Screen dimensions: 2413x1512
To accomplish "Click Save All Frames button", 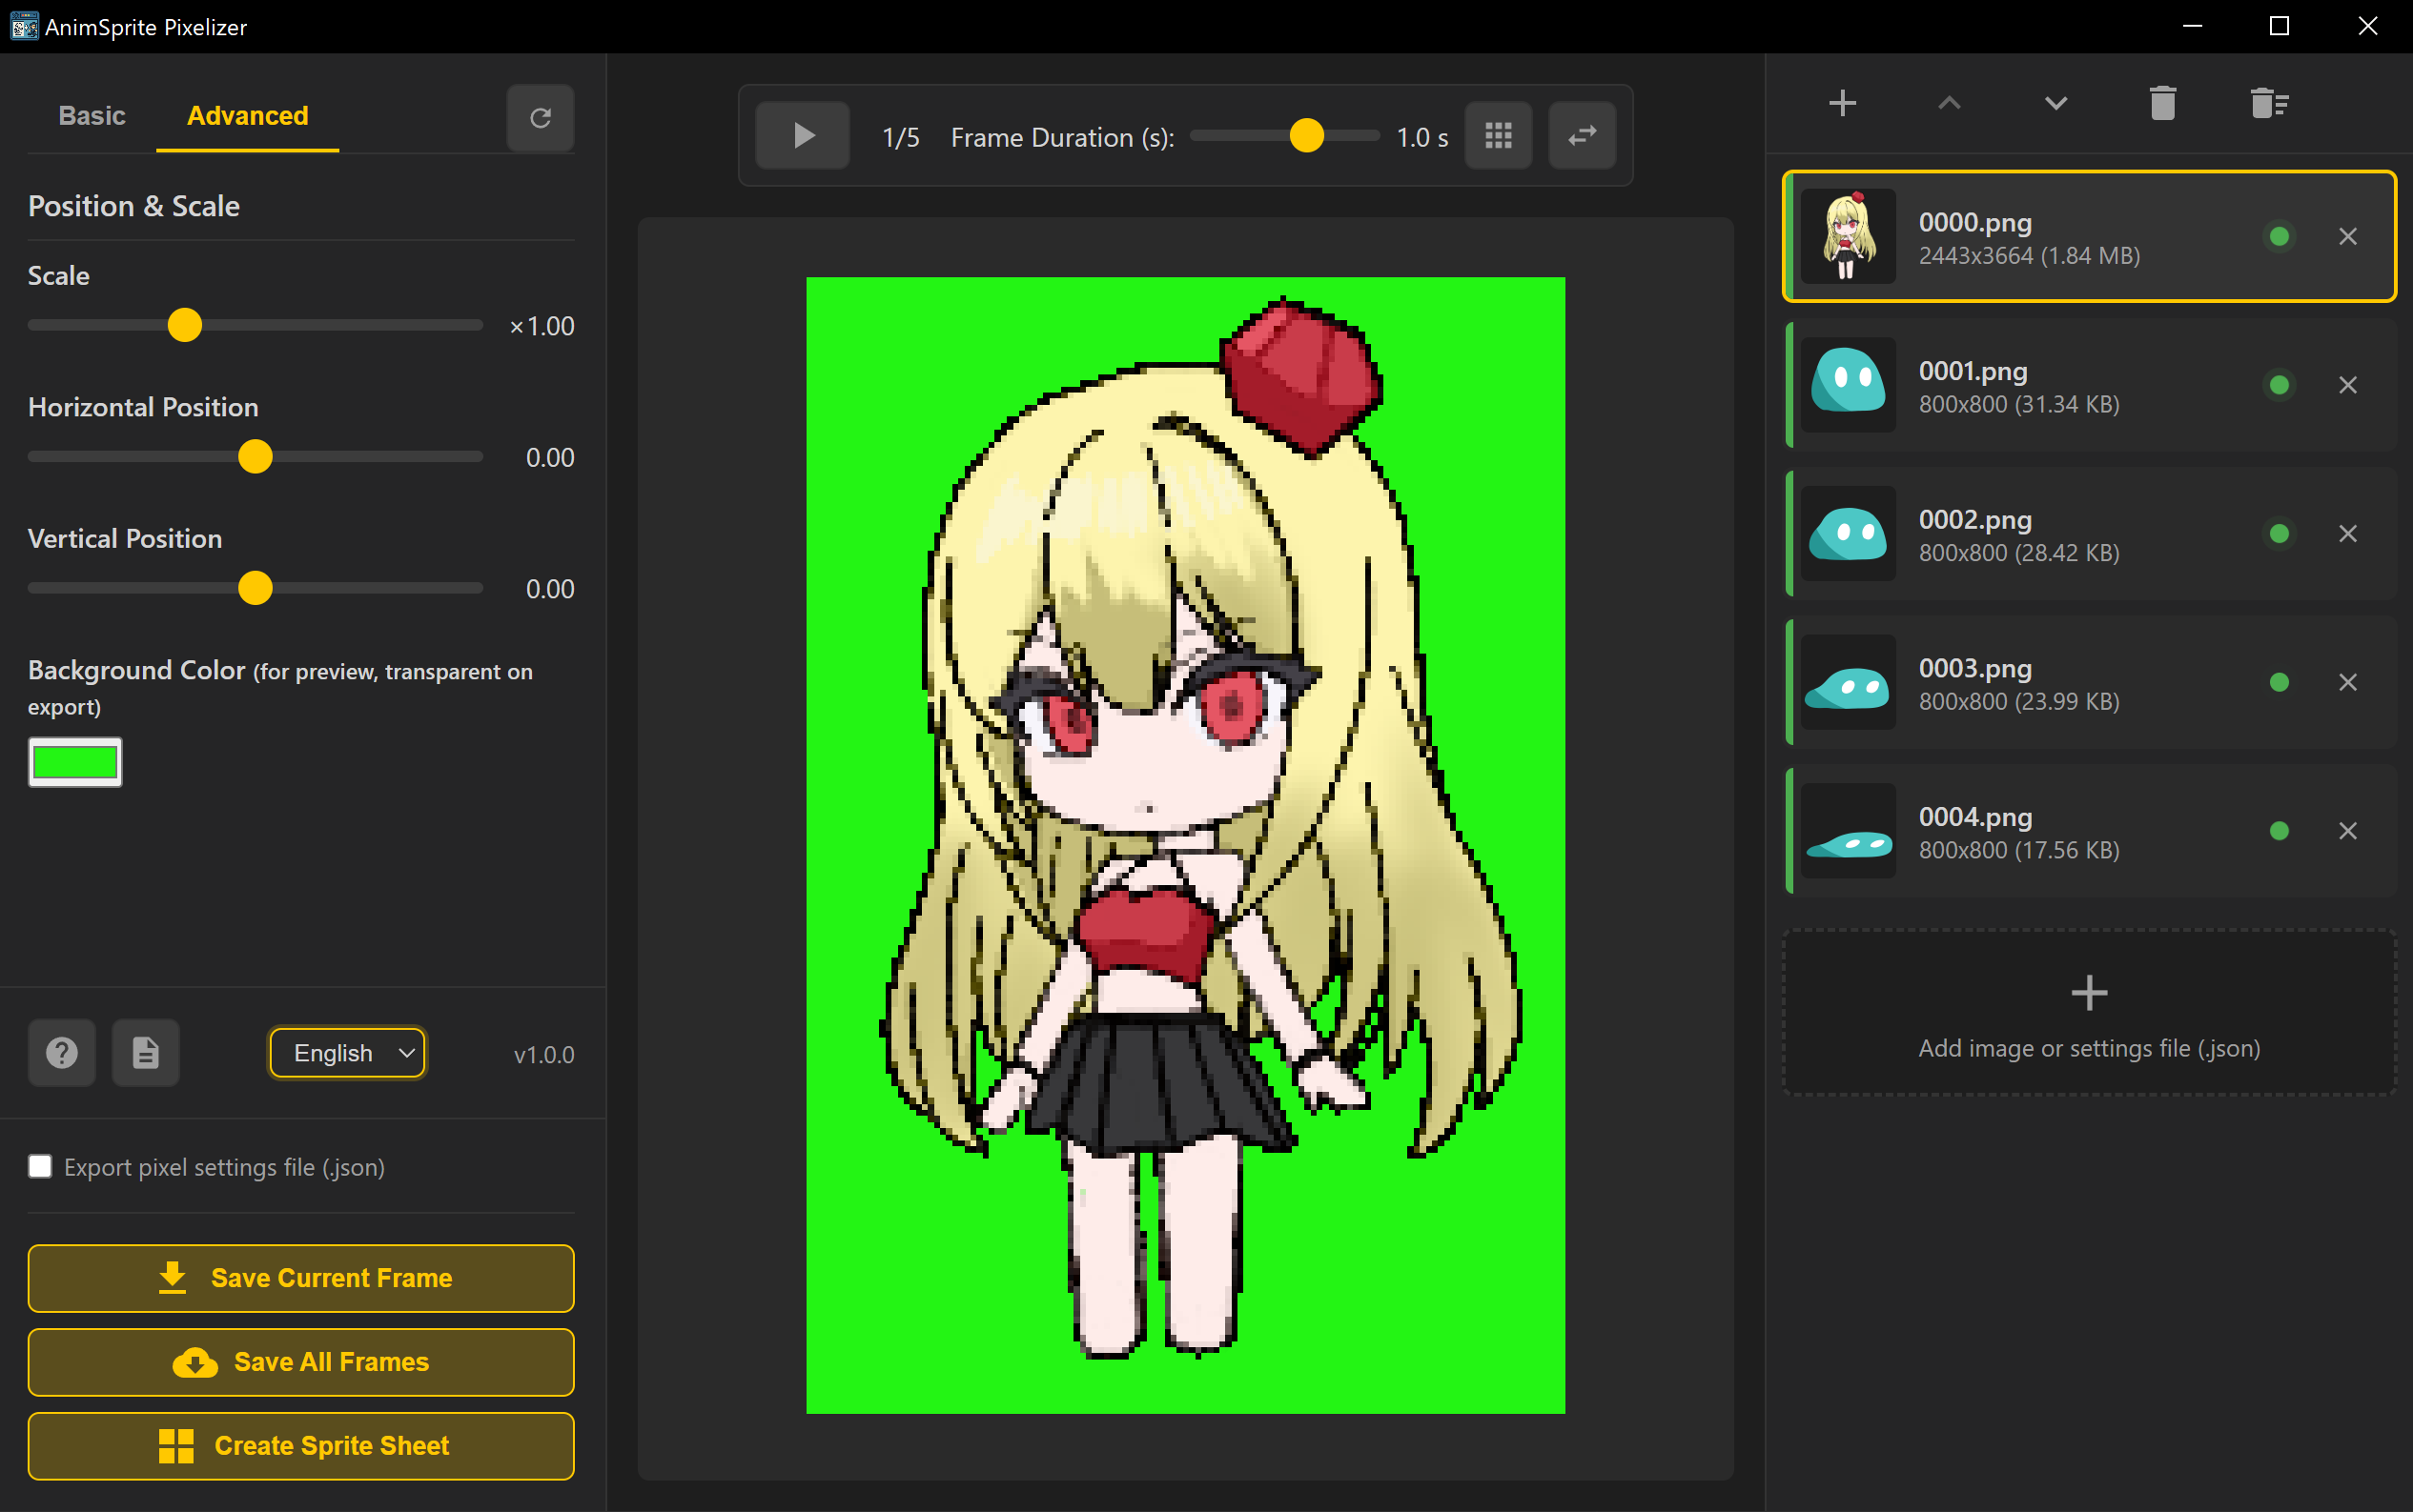I will 301,1362.
